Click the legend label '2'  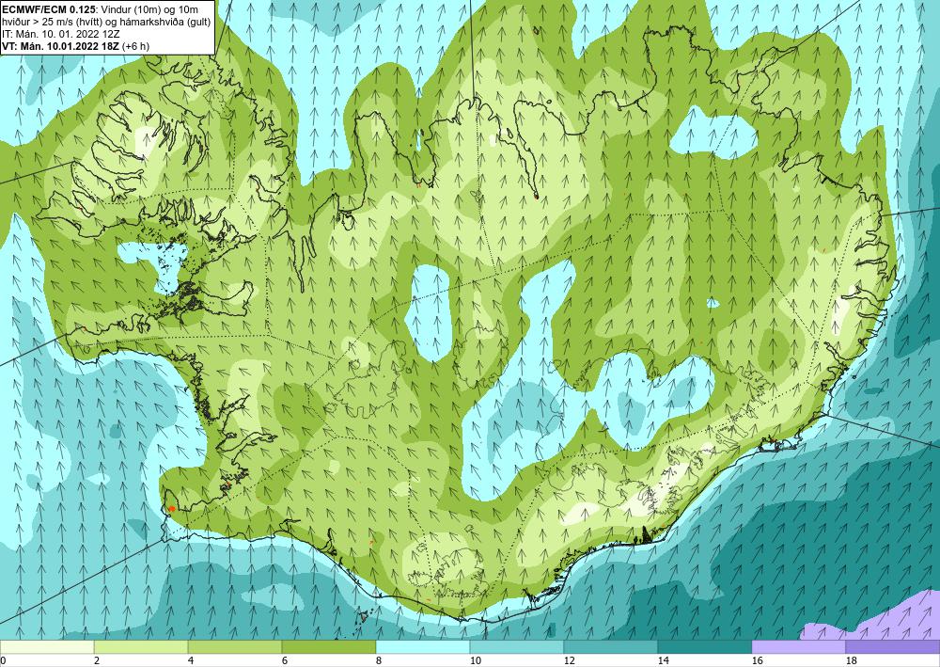click(x=97, y=661)
